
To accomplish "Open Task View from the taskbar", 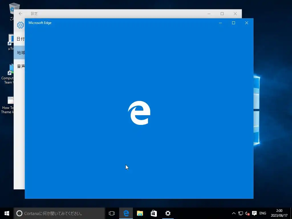I will pyautogui.click(x=112, y=213).
